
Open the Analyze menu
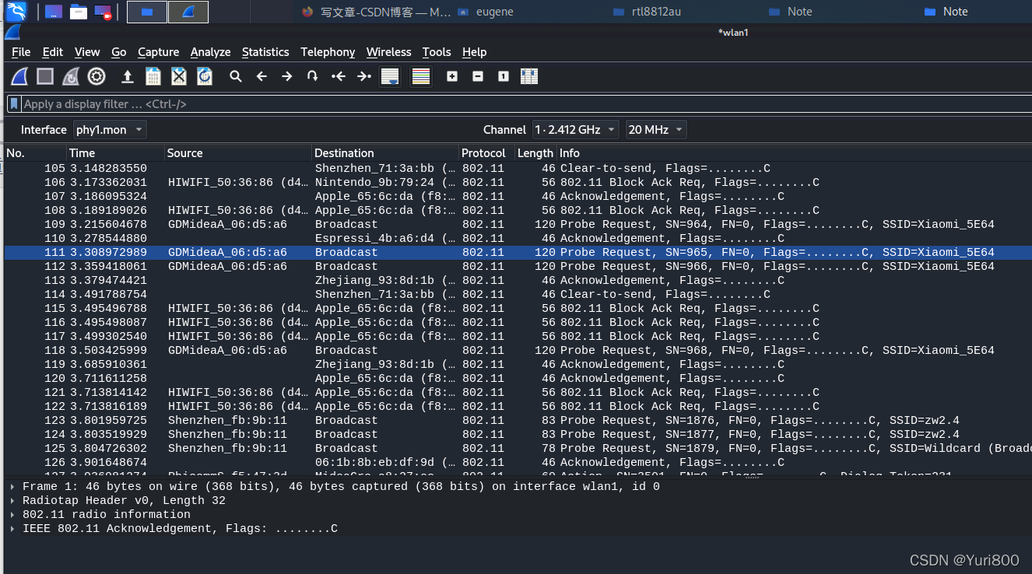(x=210, y=51)
